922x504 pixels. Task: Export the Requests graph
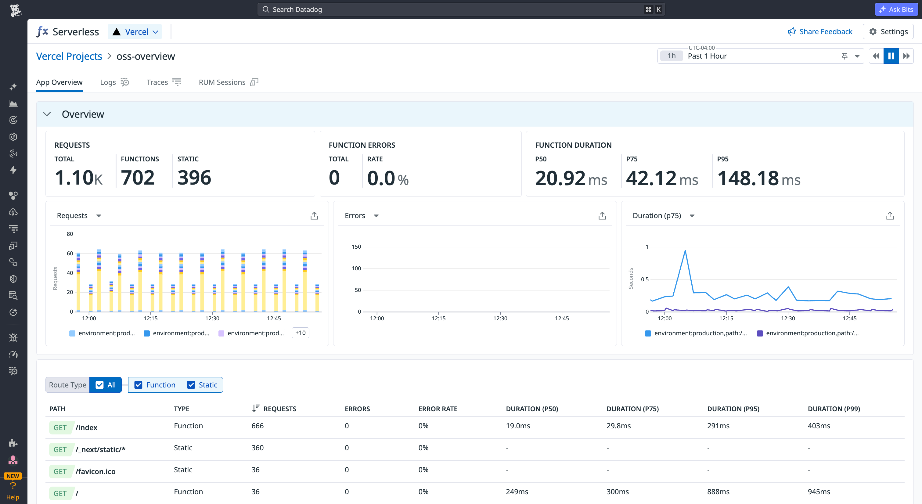pyautogui.click(x=314, y=215)
